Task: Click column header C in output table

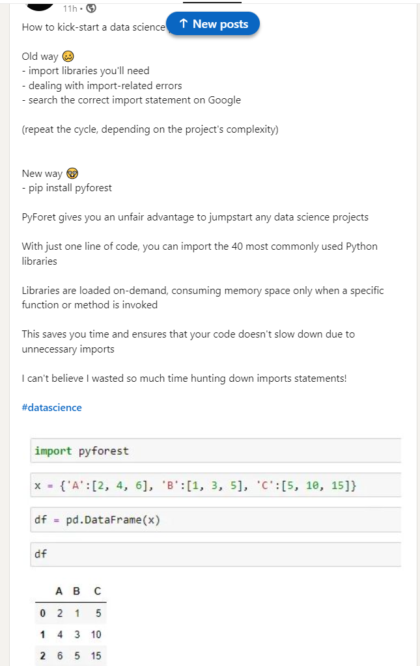Action: click(97, 591)
